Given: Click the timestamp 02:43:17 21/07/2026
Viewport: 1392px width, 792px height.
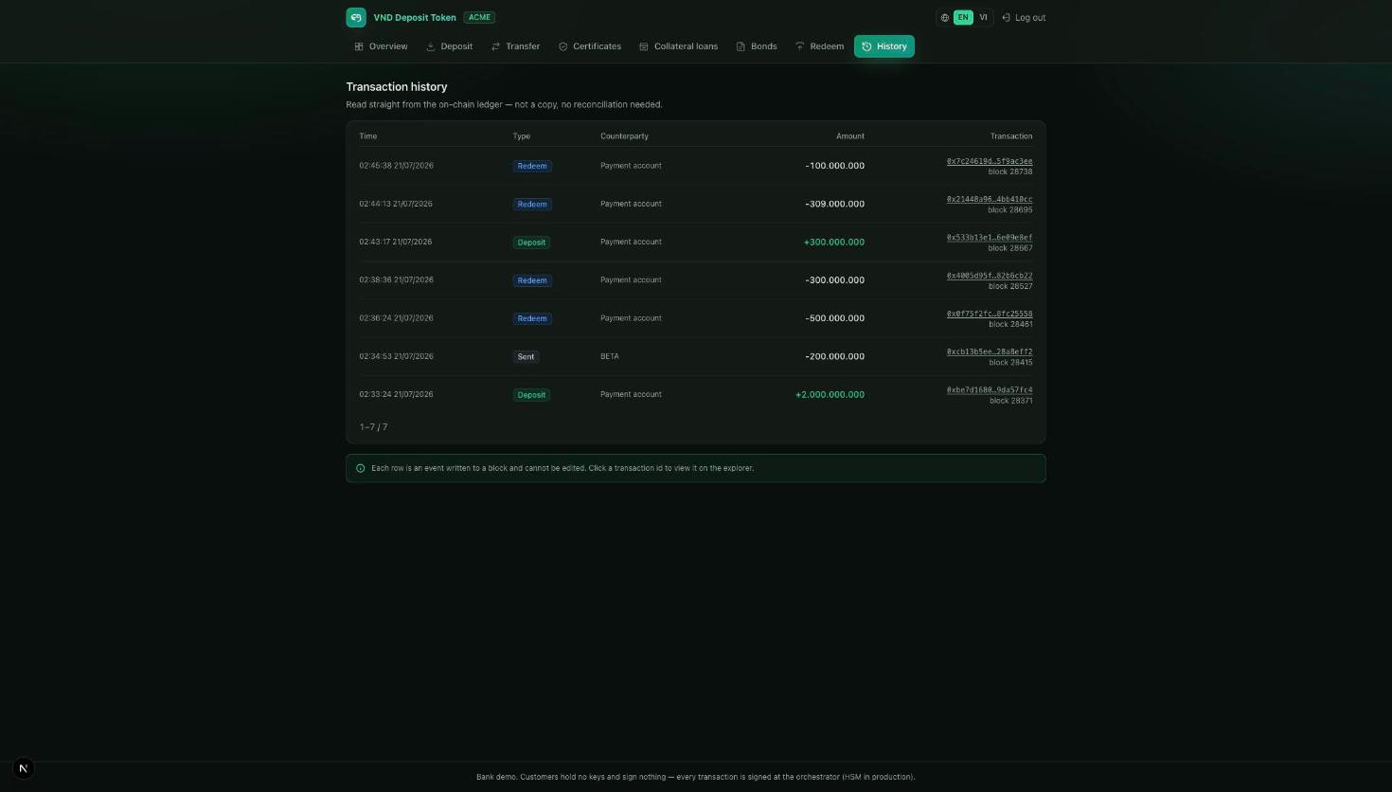Looking at the screenshot, I should pyautogui.click(x=396, y=242).
